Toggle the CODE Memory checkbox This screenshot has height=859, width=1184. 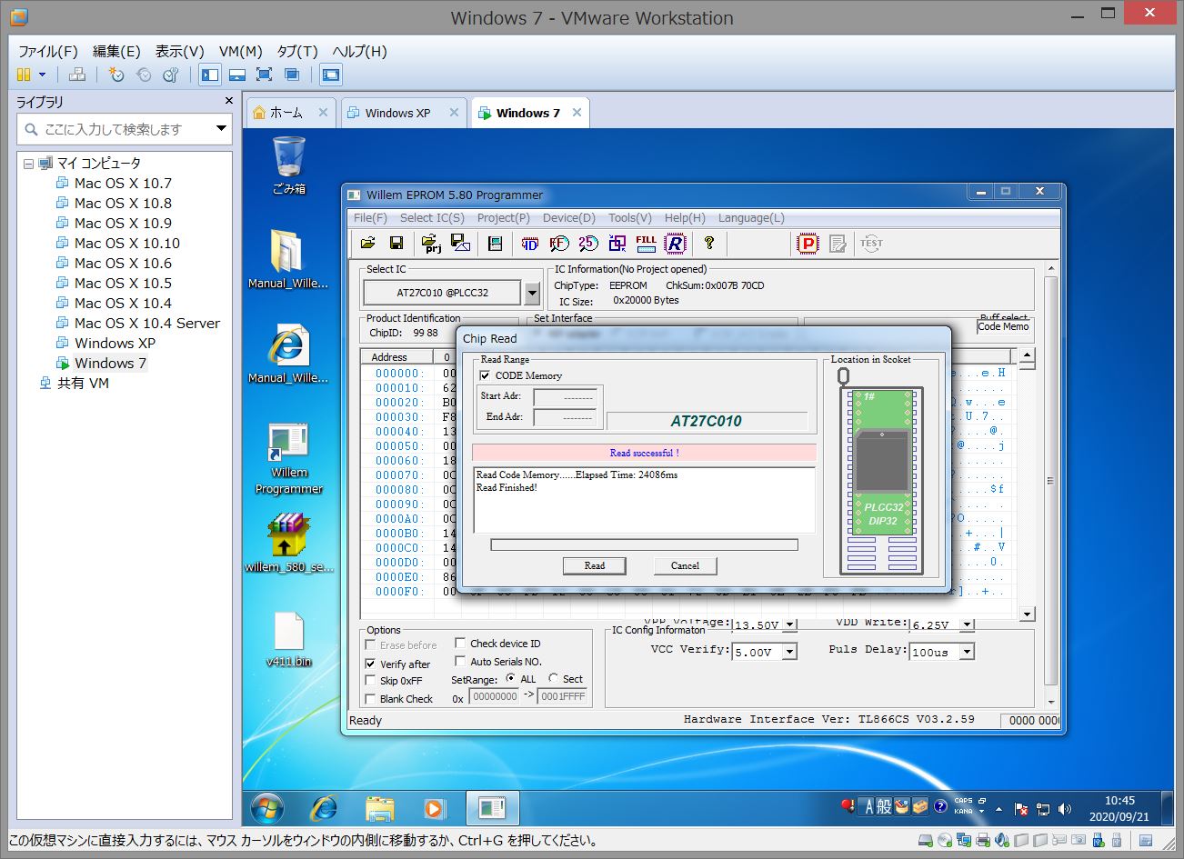[485, 375]
